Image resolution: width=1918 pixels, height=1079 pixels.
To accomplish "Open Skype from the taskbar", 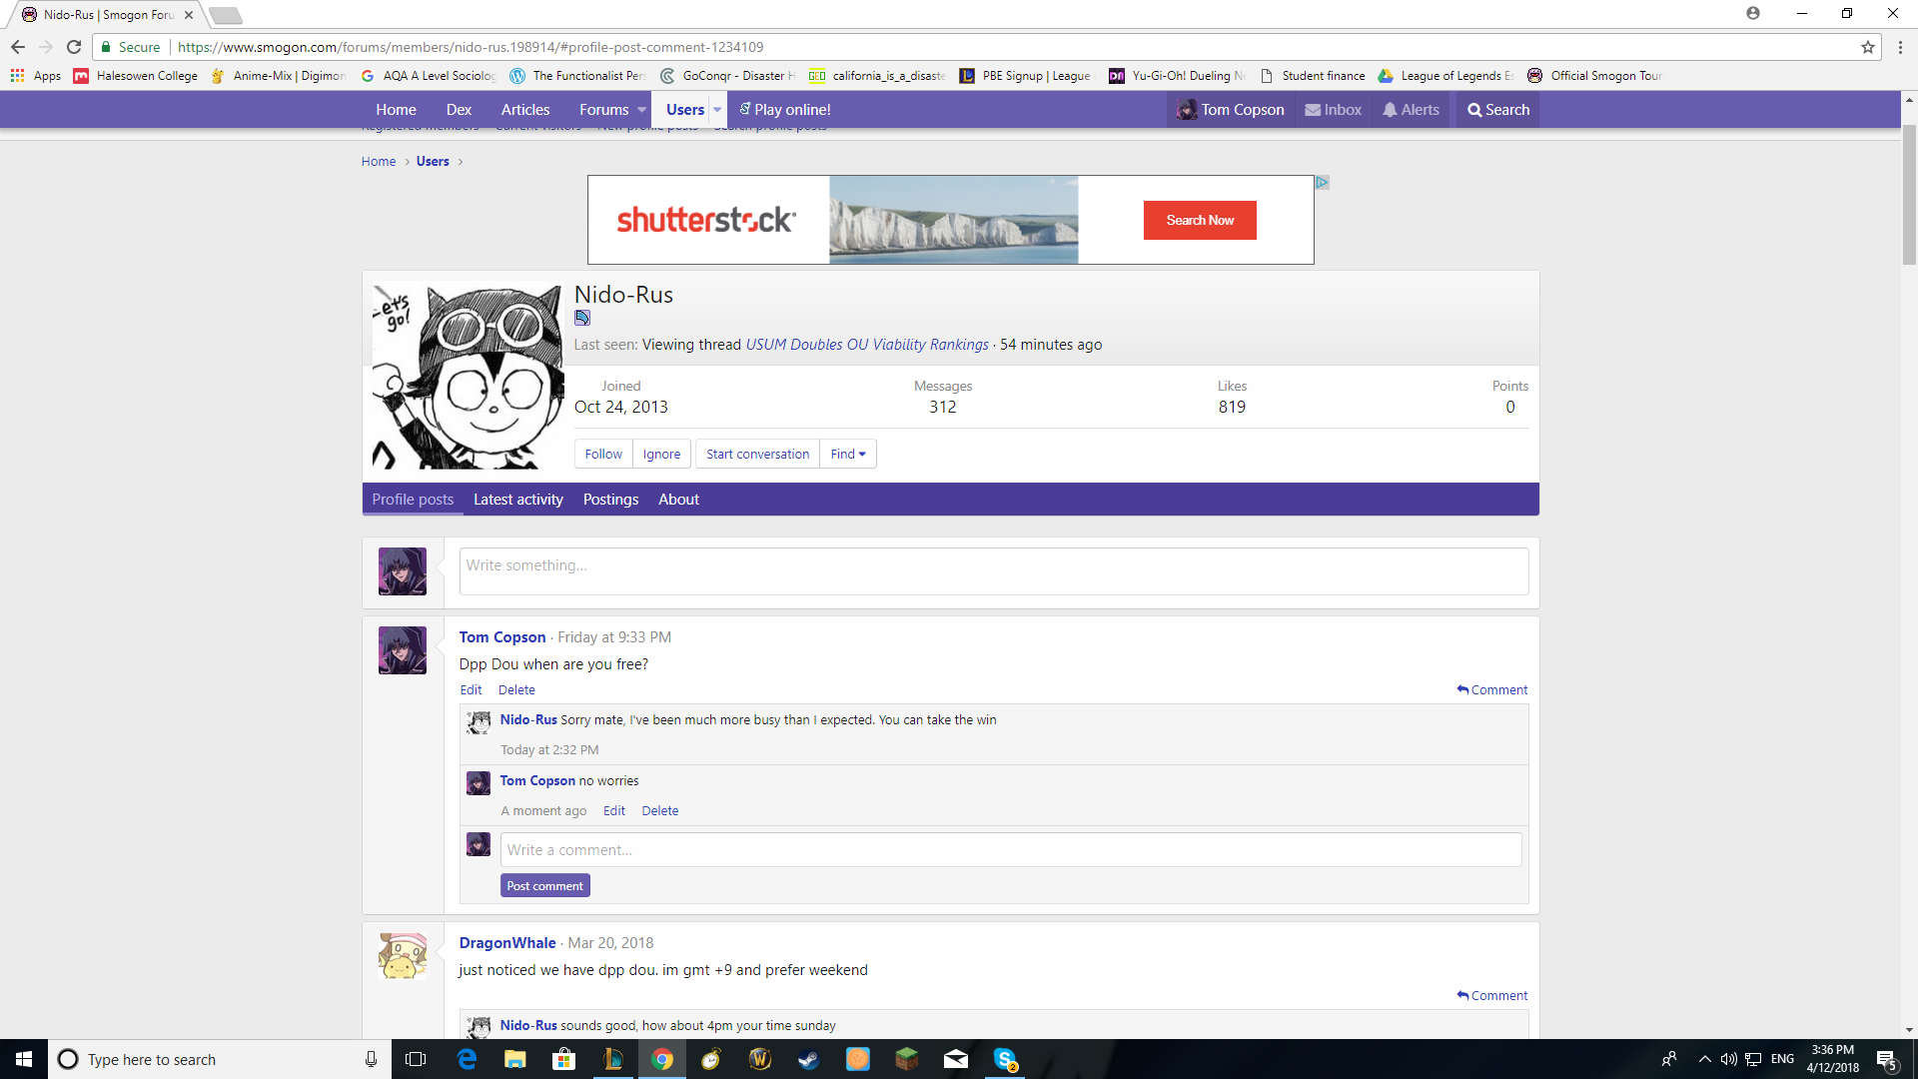I will 1005,1059.
